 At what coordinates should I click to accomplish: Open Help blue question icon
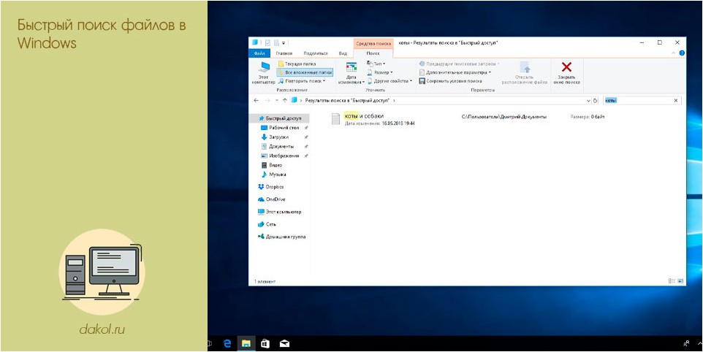pos(682,53)
